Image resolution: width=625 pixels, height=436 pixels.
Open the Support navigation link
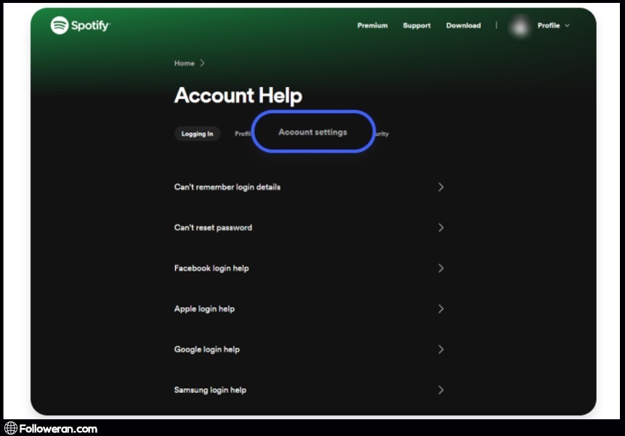(x=416, y=25)
